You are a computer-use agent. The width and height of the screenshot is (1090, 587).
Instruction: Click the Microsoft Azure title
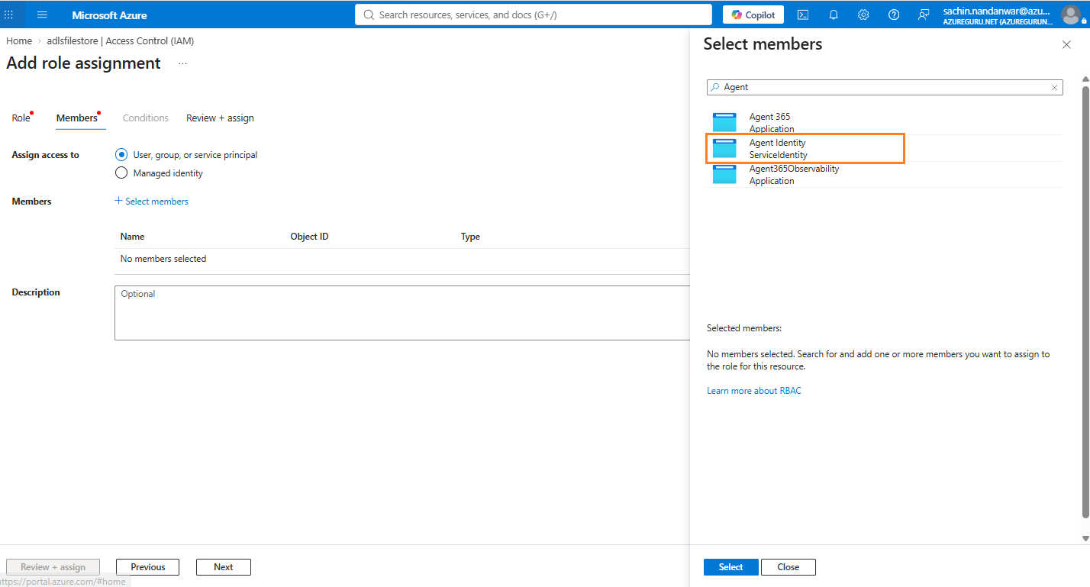pos(109,15)
